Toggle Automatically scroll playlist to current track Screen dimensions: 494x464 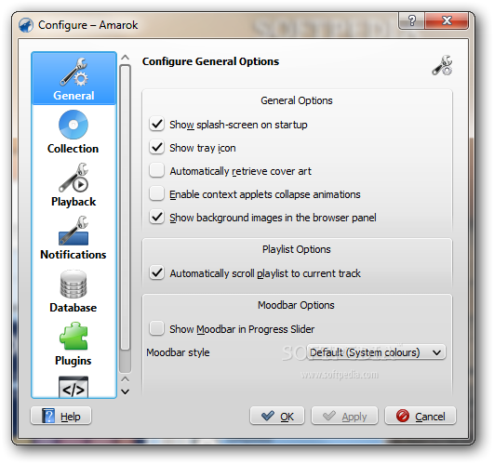click(x=156, y=273)
